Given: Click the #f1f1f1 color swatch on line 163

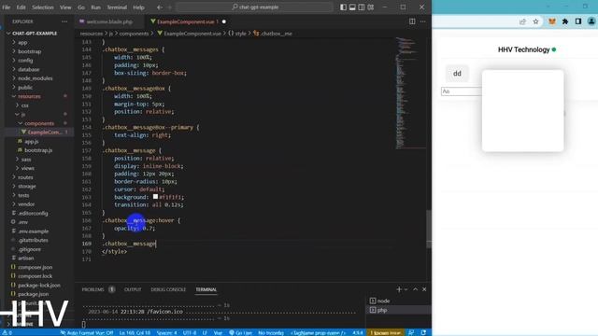Looking at the screenshot, I should pos(155,197).
